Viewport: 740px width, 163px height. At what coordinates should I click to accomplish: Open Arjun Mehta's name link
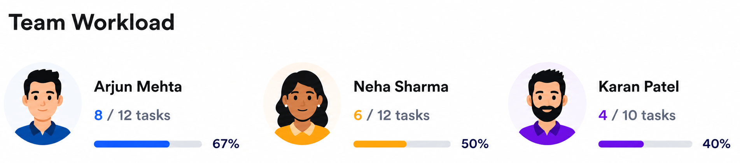(138, 87)
